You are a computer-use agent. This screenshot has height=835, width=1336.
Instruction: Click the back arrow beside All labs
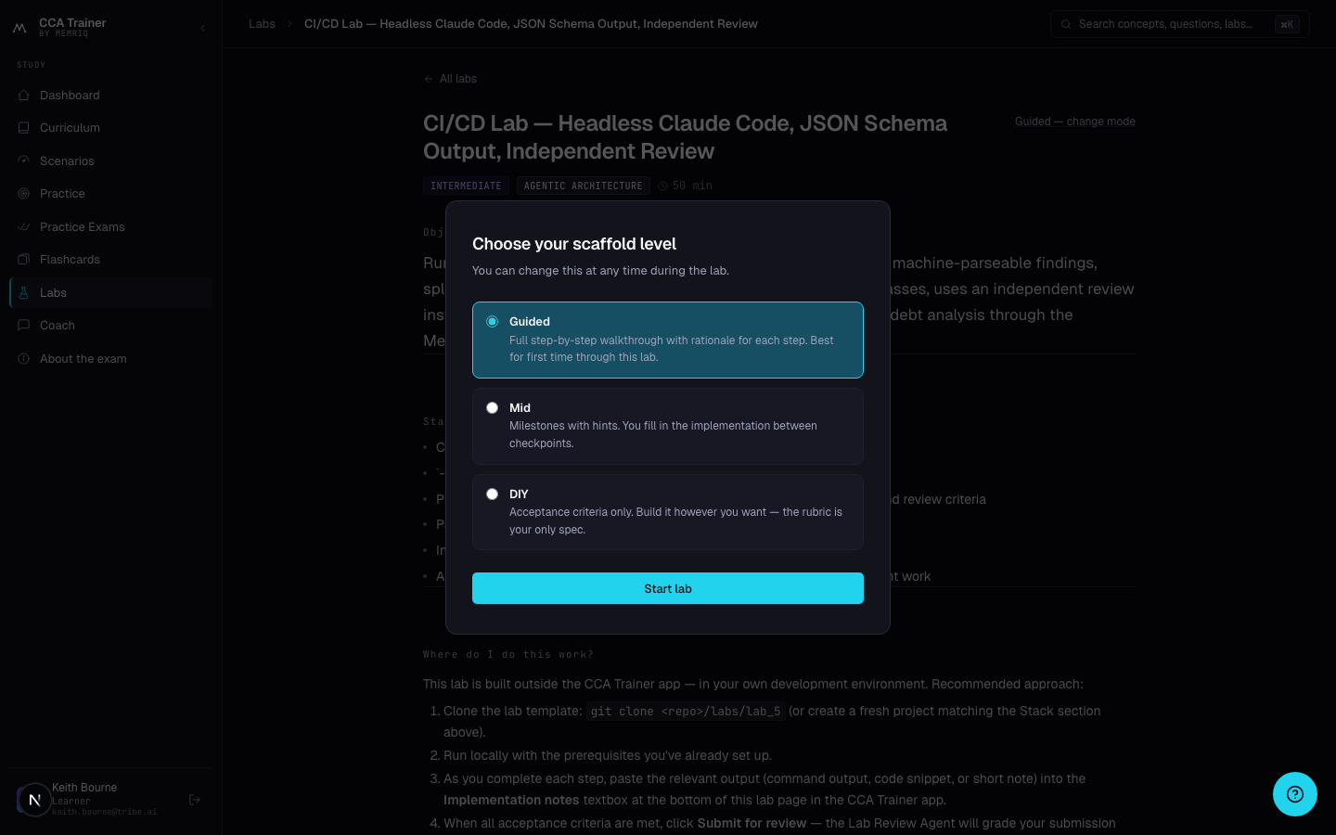coord(429,79)
